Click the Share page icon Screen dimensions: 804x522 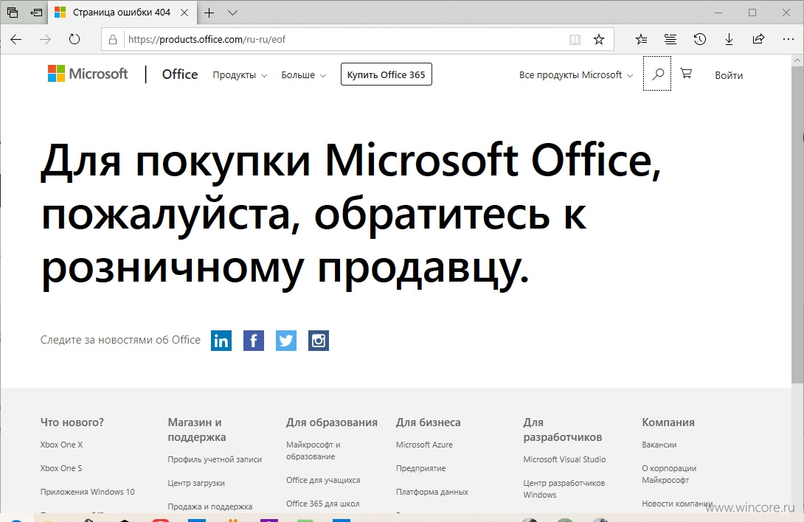(758, 40)
